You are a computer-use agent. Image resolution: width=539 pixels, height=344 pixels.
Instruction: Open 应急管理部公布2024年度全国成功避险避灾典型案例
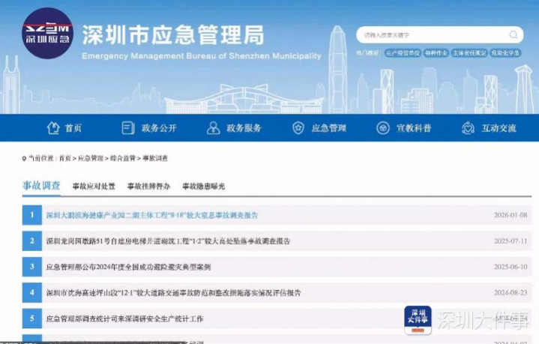coord(128,267)
